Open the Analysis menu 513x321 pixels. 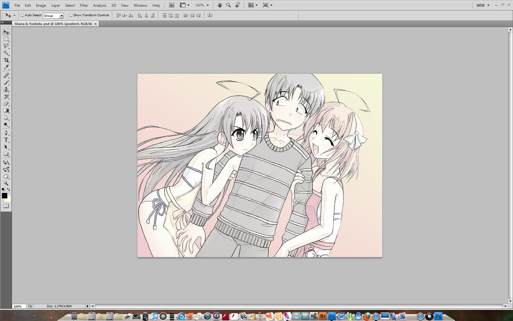pos(100,5)
